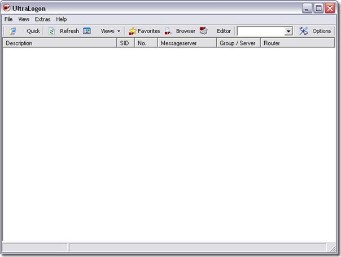This screenshot has width=341, height=257.
Task: Open Options from the toolbar label
Action: (x=321, y=31)
